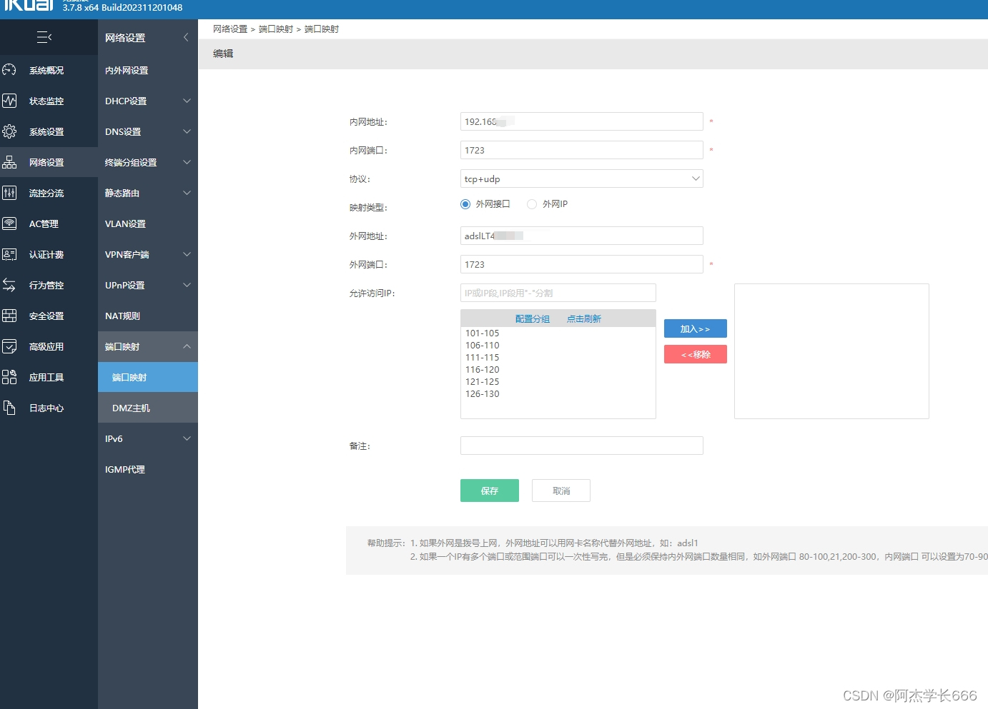Open Flow Control (流控分流) icon
This screenshot has height=709, width=988.
click(x=9, y=193)
